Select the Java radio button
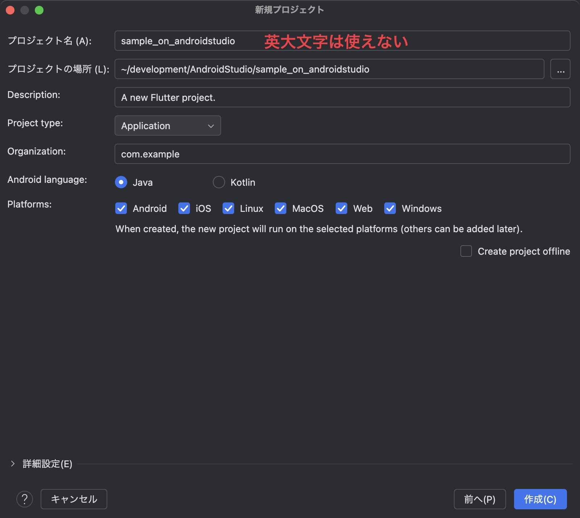 click(x=121, y=182)
